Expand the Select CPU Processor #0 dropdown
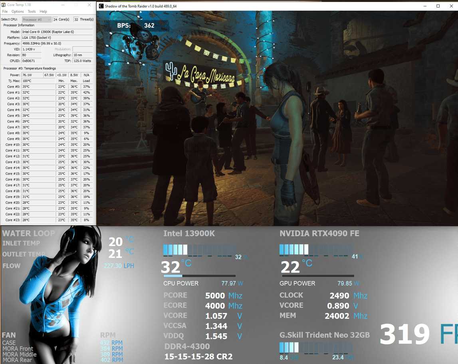The height and width of the screenshot is (364, 458). point(36,20)
